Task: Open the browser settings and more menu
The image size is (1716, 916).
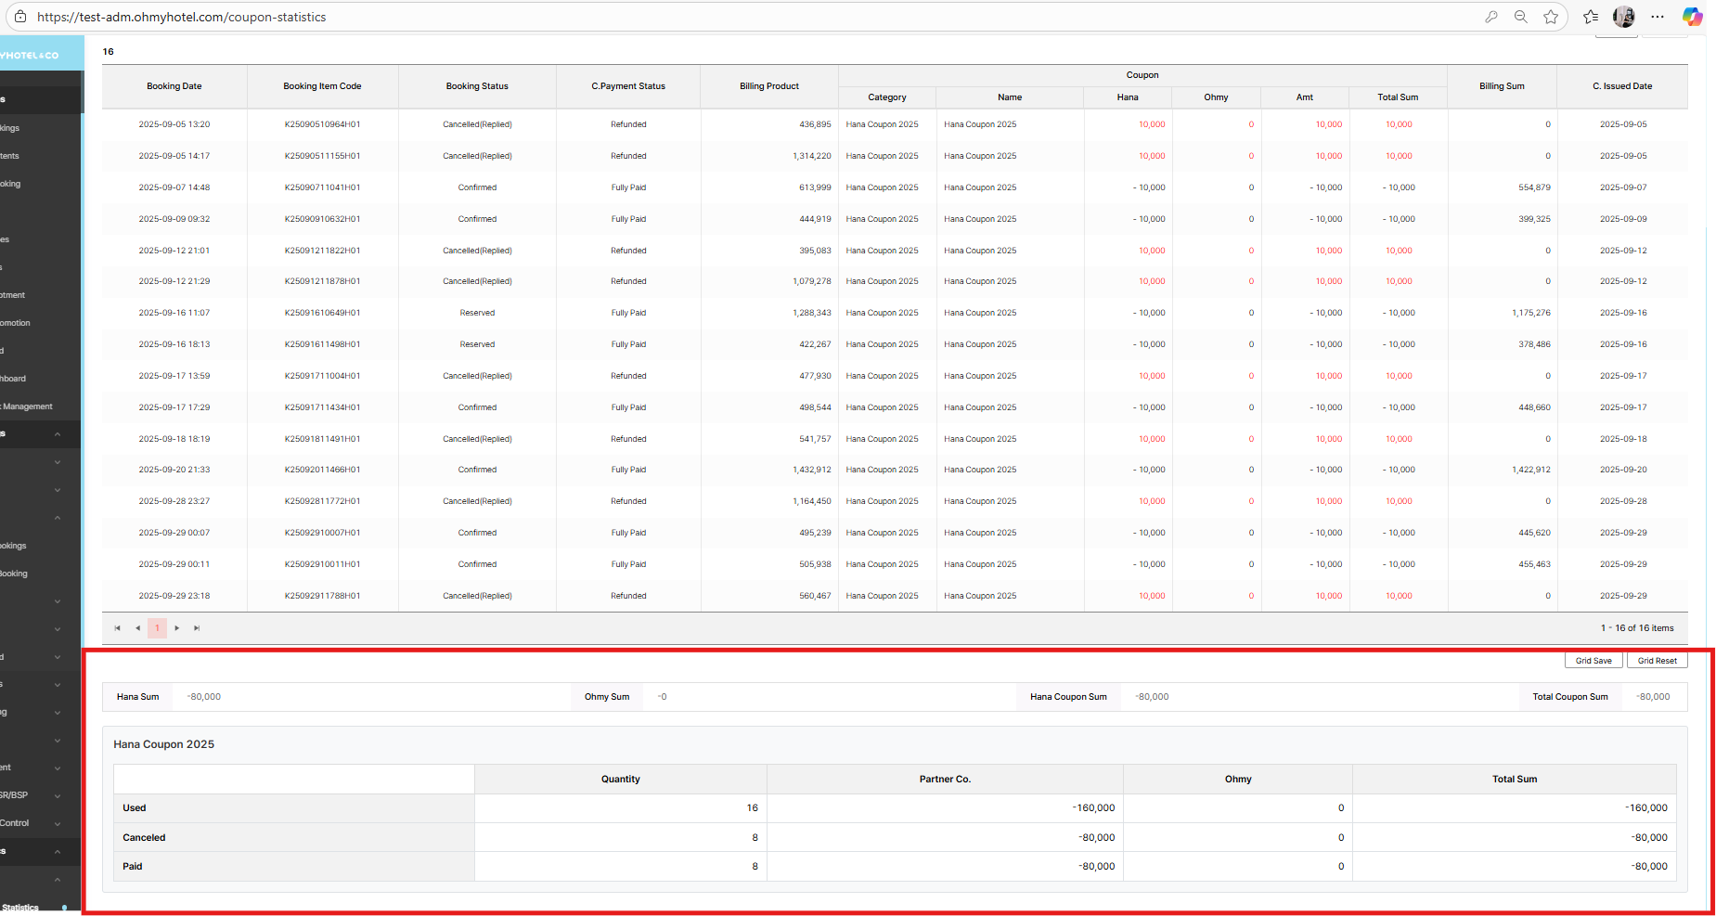Action: (1658, 17)
